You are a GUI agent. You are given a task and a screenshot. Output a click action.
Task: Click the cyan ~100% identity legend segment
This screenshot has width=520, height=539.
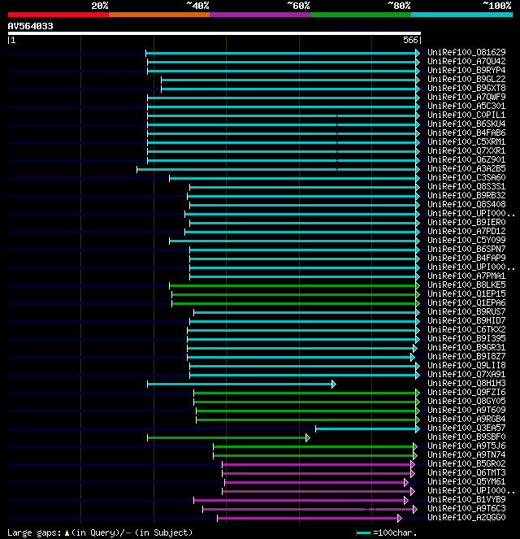(461, 15)
